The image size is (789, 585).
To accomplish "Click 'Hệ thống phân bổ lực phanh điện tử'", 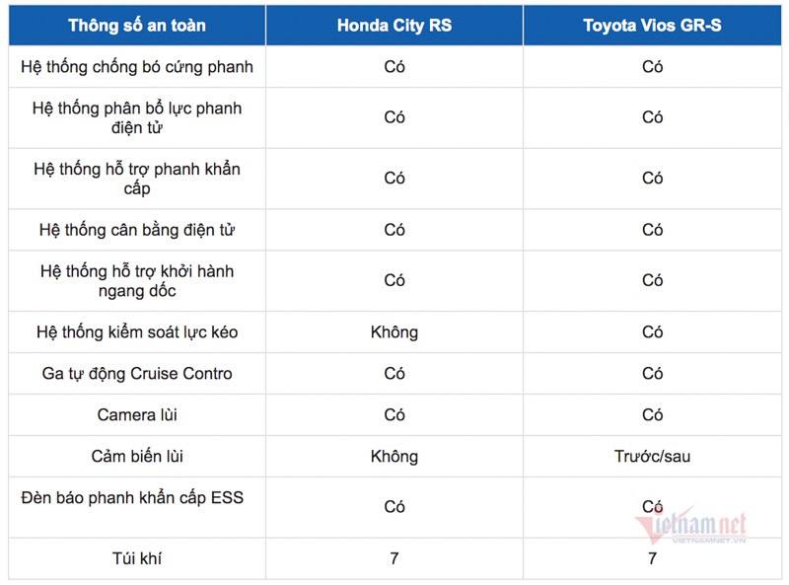I will pos(137,117).
